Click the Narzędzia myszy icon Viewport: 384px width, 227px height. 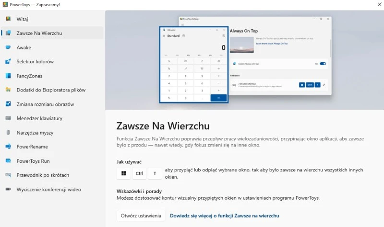click(8, 133)
